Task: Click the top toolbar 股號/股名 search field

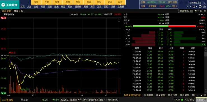Action: click(193, 3)
